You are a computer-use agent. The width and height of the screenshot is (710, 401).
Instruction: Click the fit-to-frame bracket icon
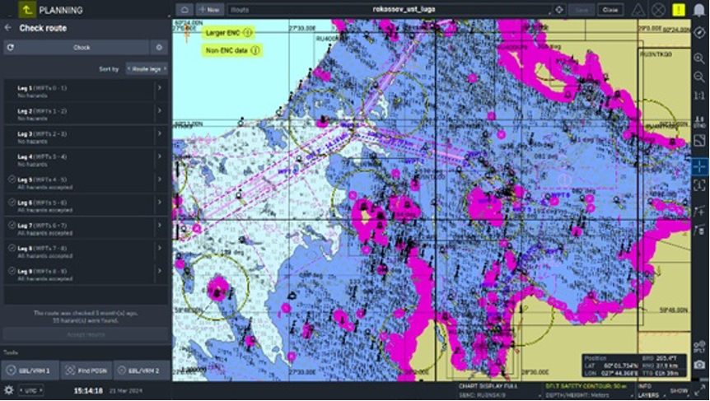tap(699, 185)
